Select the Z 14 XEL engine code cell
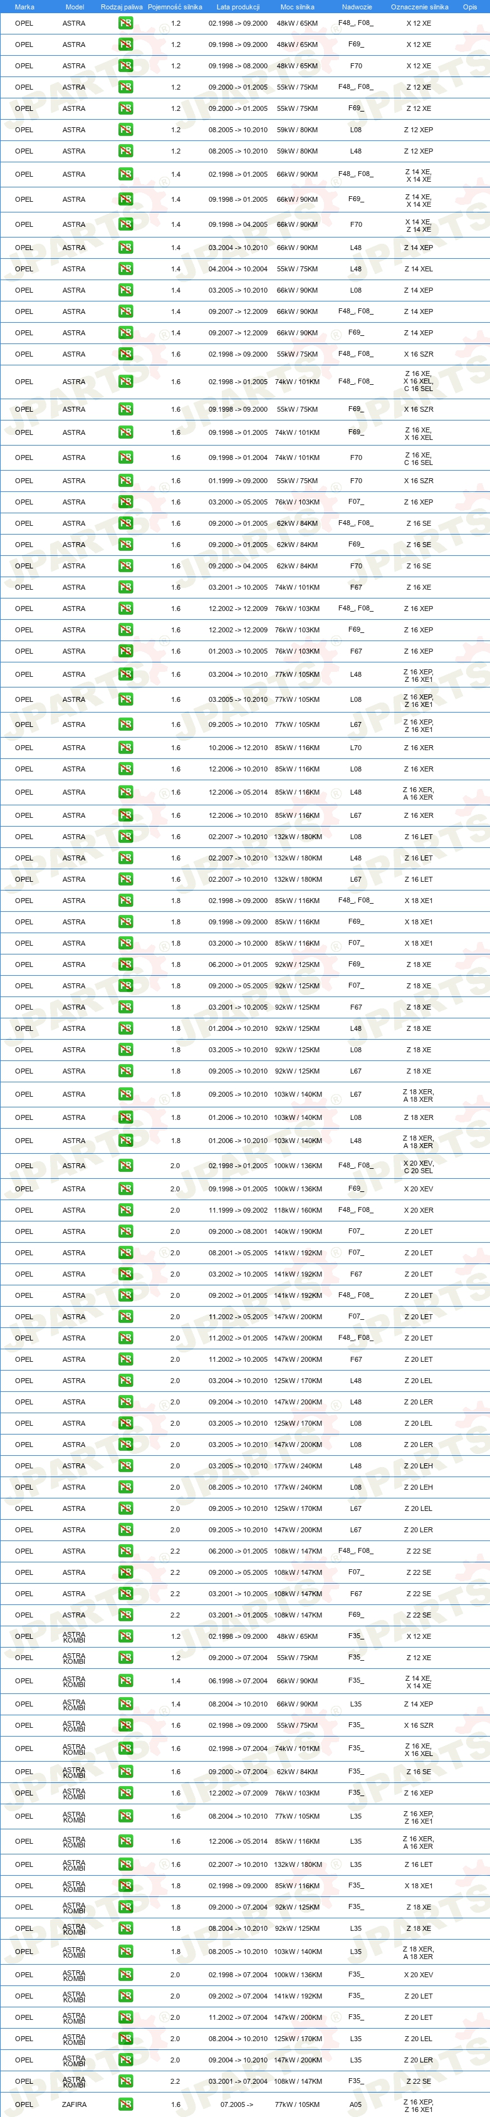Viewport: 490px width, 2117px height. coord(419,269)
